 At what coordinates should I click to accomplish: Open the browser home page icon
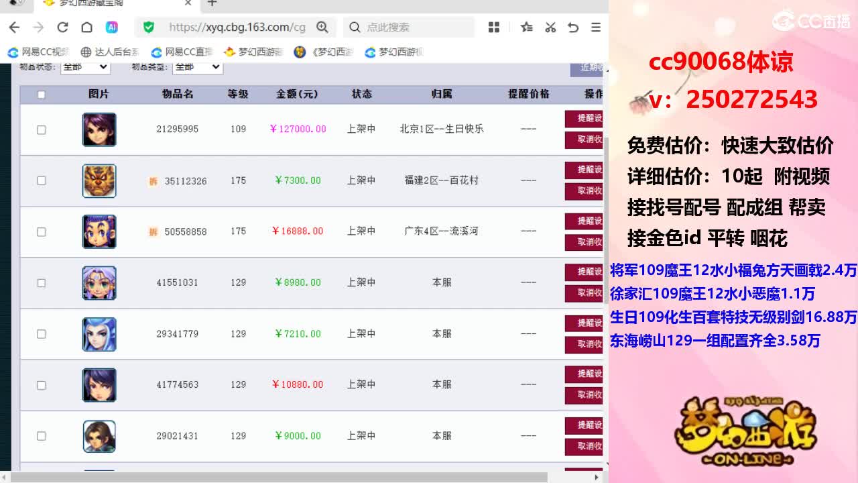point(86,28)
